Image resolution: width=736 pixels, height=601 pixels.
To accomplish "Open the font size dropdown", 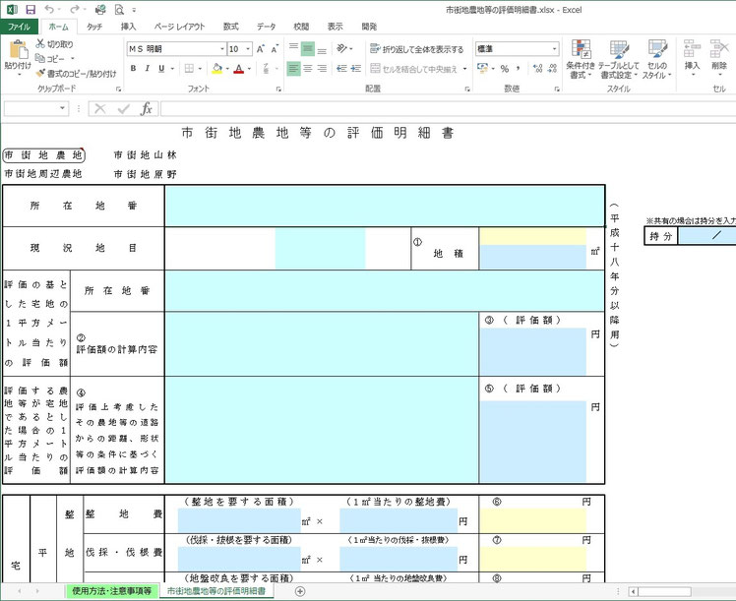I will pyautogui.click(x=247, y=48).
